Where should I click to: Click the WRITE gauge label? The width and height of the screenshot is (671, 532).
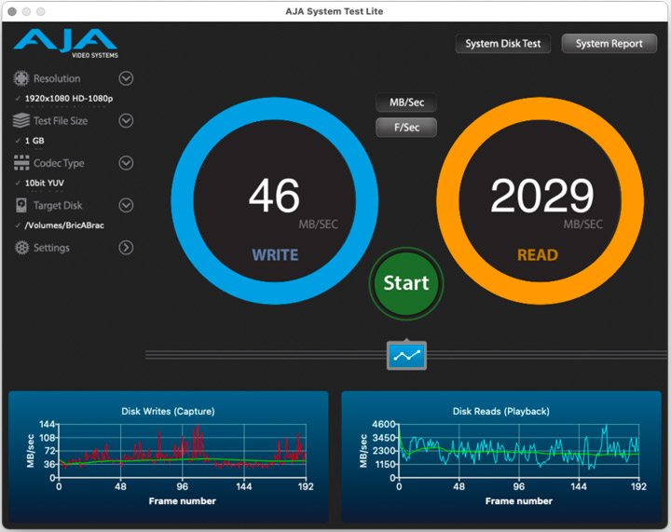(275, 255)
